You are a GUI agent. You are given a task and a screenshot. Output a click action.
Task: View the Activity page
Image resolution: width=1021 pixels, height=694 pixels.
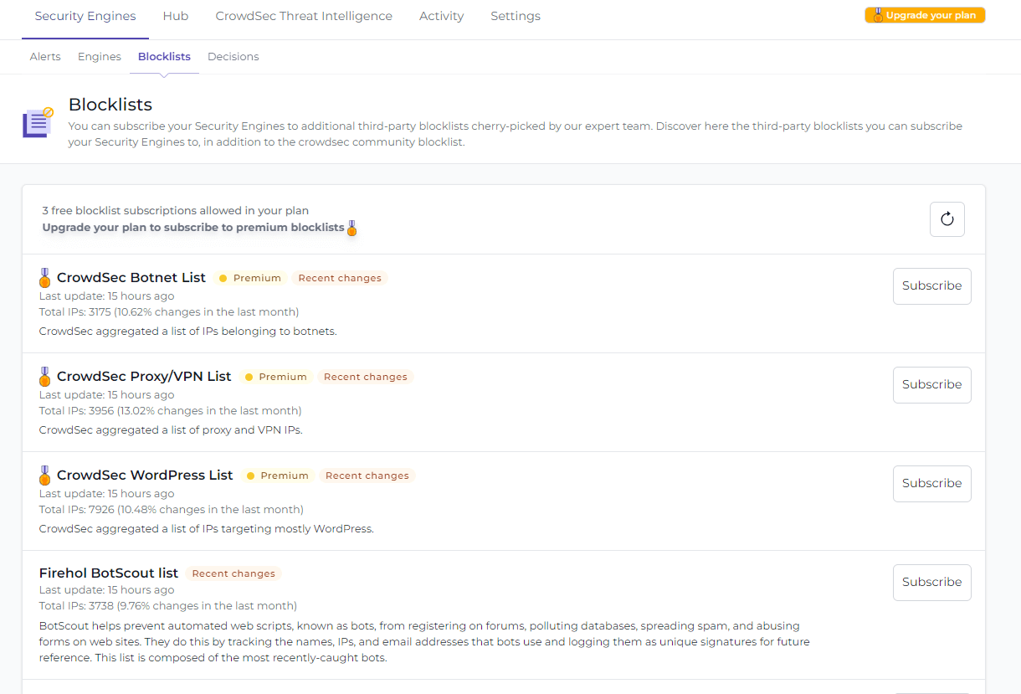441,15
